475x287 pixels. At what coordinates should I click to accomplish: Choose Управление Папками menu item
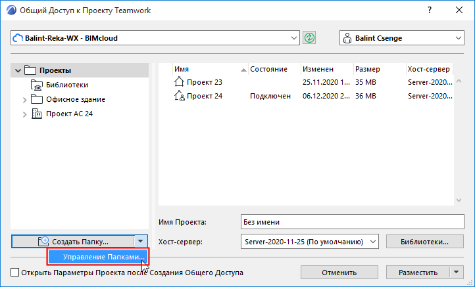coord(98,257)
